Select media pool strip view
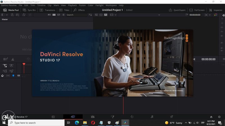This screenshot has height=126, width=225. tap(58, 15)
